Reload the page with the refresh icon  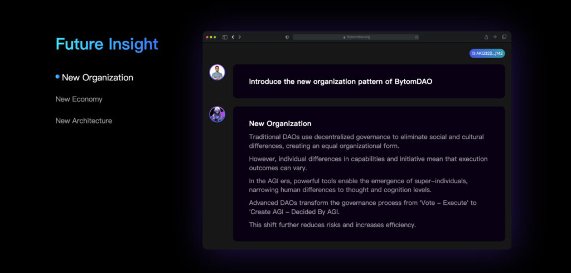click(417, 37)
